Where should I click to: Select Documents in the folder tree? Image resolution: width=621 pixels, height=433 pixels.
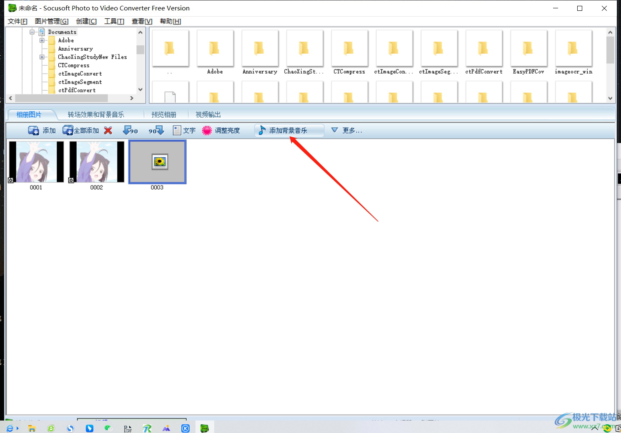[62, 32]
